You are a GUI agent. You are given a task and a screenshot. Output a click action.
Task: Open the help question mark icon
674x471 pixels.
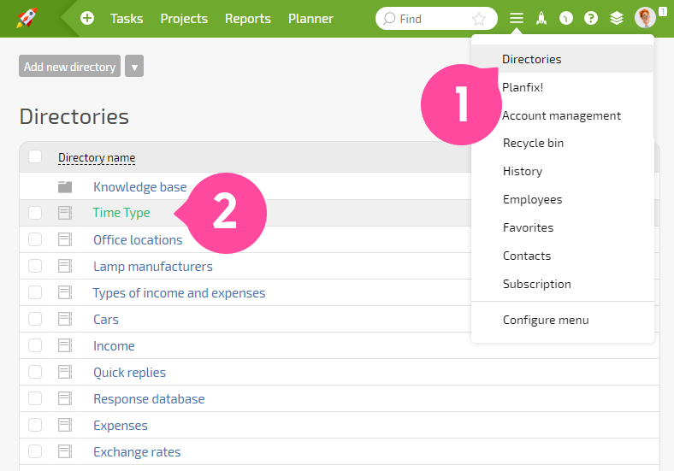(591, 18)
